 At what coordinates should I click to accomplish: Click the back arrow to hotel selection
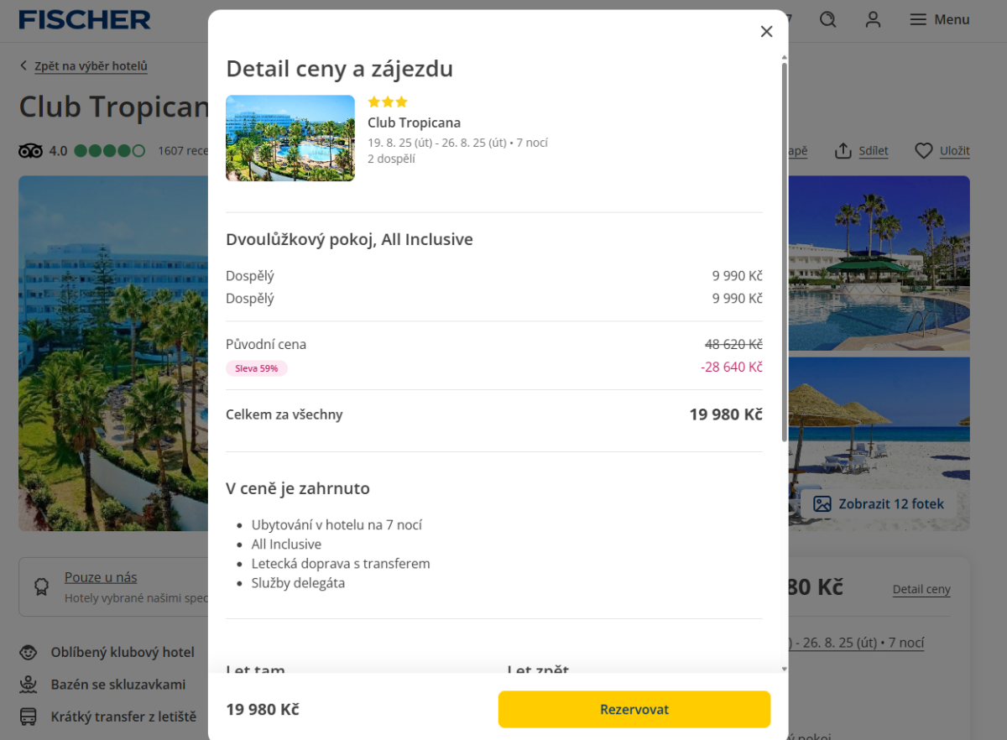pyautogui.click(x=23, y=66)
